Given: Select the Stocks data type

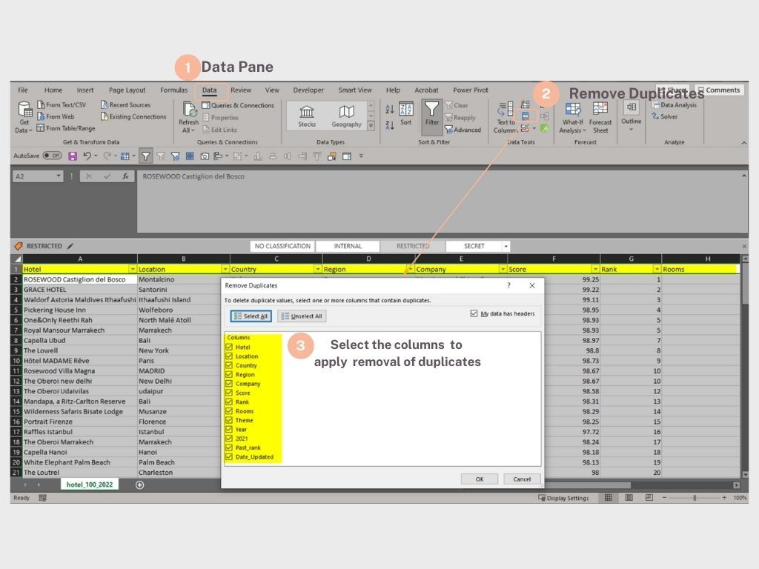Looking at the screenshot, I should click(307, 116).
